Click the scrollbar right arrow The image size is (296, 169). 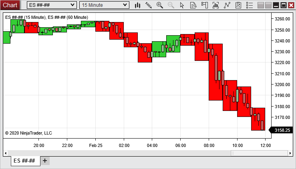[290, 153]
